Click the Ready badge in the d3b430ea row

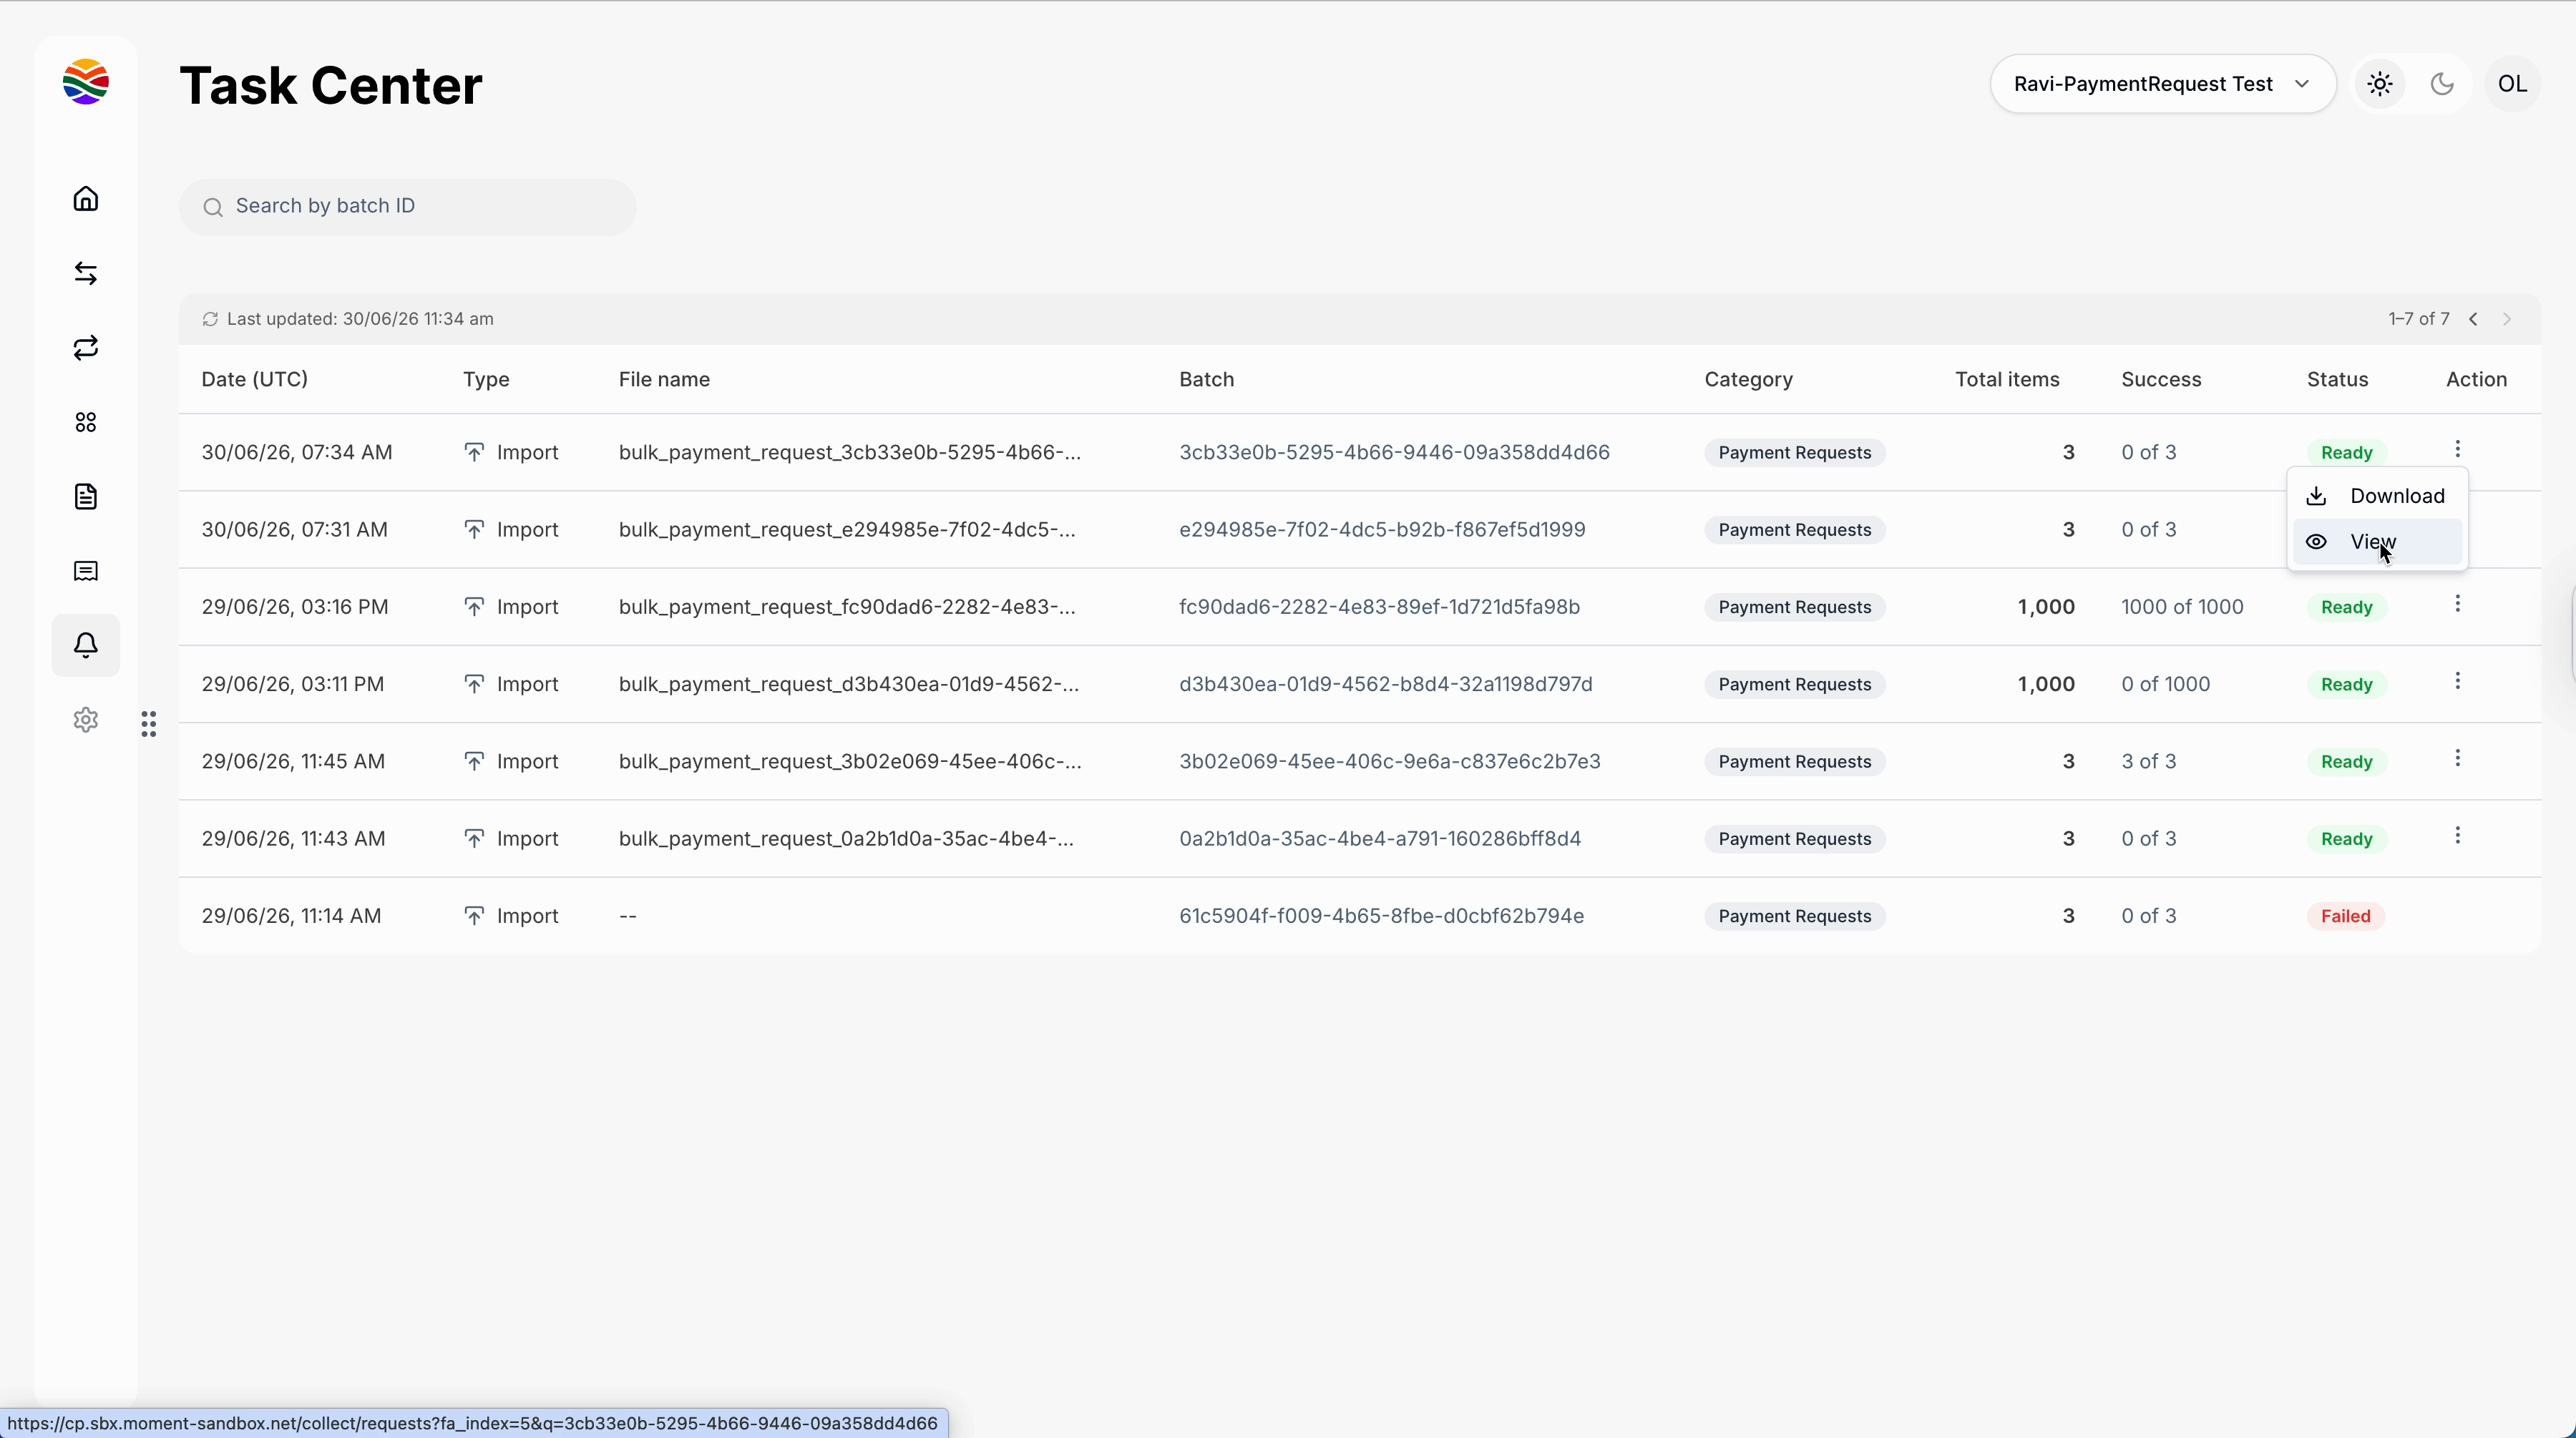(x=2346, y=684)
